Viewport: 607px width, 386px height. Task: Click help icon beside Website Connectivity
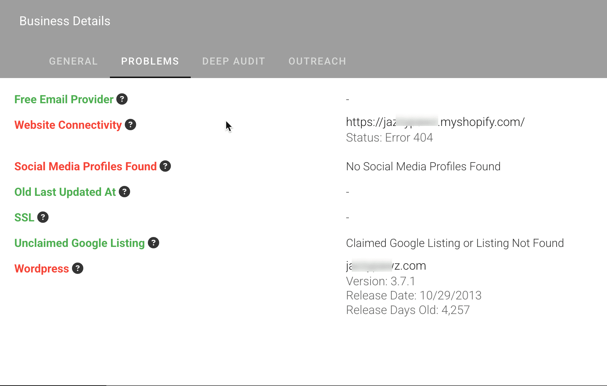coord(130,125)
